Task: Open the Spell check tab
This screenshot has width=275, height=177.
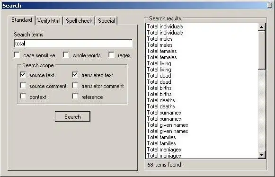Action: pyautogui.click(x=79, y=21)
